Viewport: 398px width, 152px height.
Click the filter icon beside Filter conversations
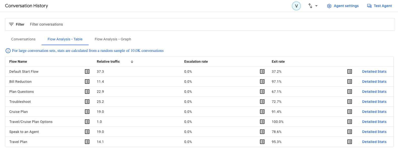[x=12, y=24]
